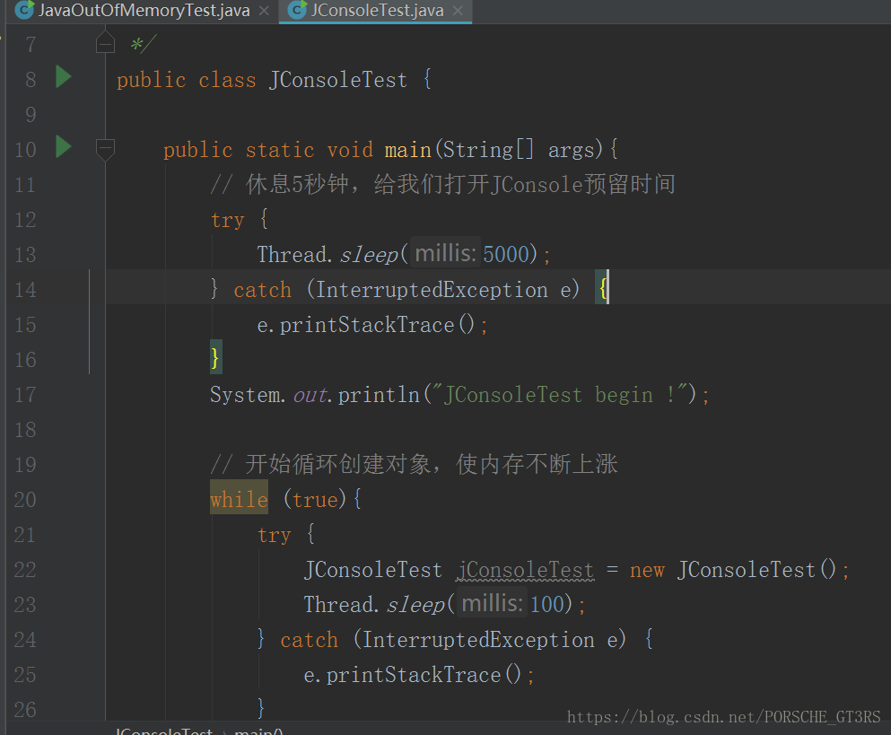Click the class icon on JConsoleTest.java tab

(x=297, y=10)
